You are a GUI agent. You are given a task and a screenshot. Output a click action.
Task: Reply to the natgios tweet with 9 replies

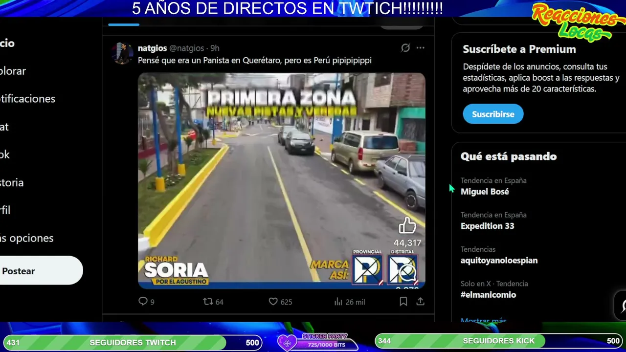(x=146, y=302)
